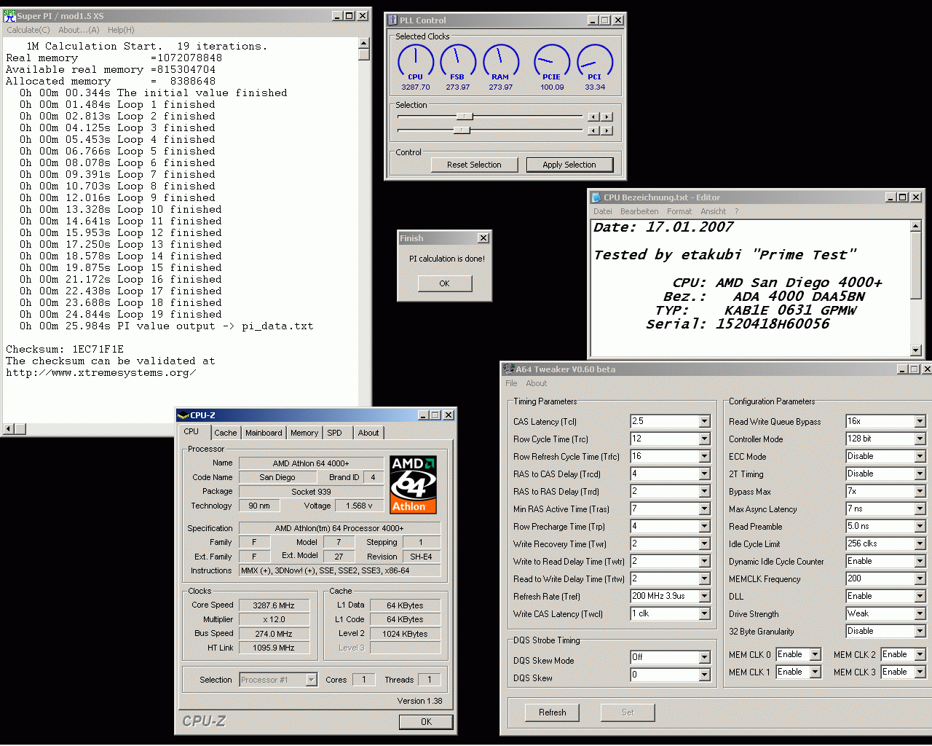
Task: Select the CPU clock gauge in PLL Control
Action: point(415,63)
